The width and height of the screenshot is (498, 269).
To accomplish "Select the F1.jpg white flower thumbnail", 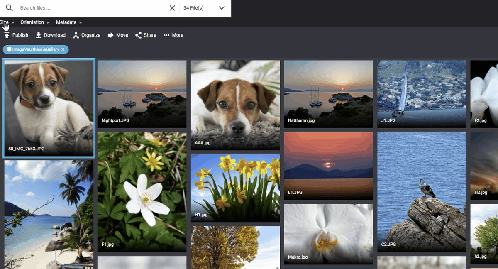I will point(142,192).
